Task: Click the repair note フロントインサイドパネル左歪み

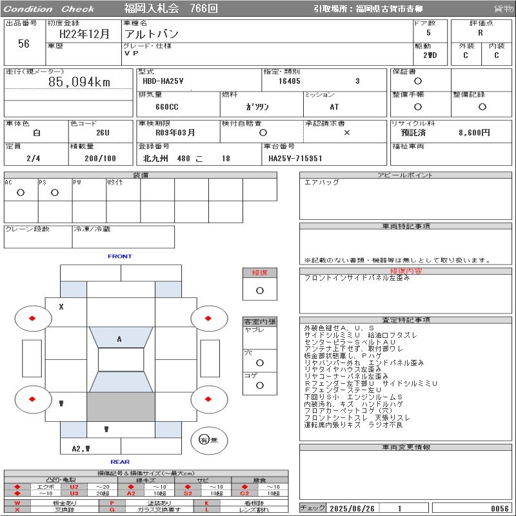Action: [357, 278]
